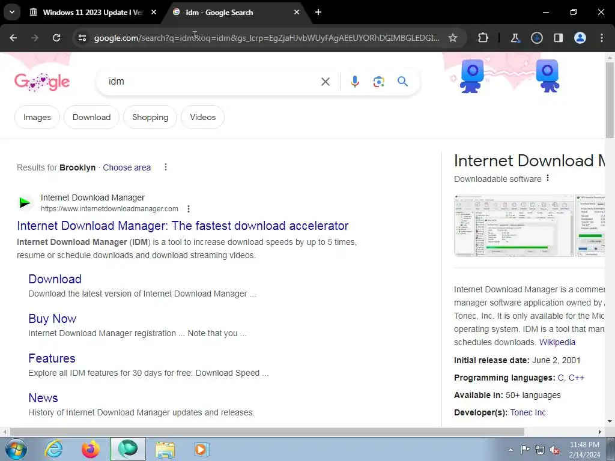Open the News sitelink

(x=43, y=398)
